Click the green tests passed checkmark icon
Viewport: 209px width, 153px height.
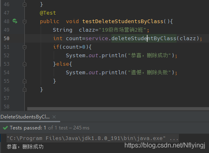(x=5, y=128)
